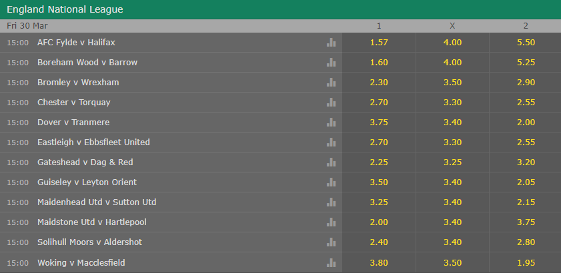The image size is (561, 273).
Task: Pick away win odds 2.00 for Tranmere
Action: point(525,123)
